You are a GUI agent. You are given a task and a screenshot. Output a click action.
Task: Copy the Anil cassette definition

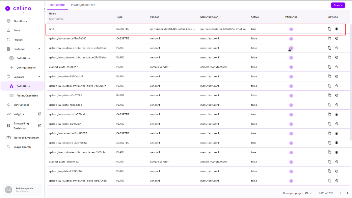click(329, 29)
